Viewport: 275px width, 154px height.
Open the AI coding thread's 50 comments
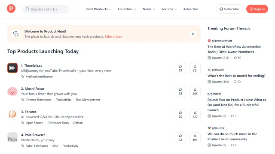(237, 82)
